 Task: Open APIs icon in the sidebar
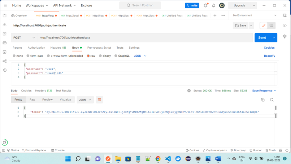click(x=5, y=24)
